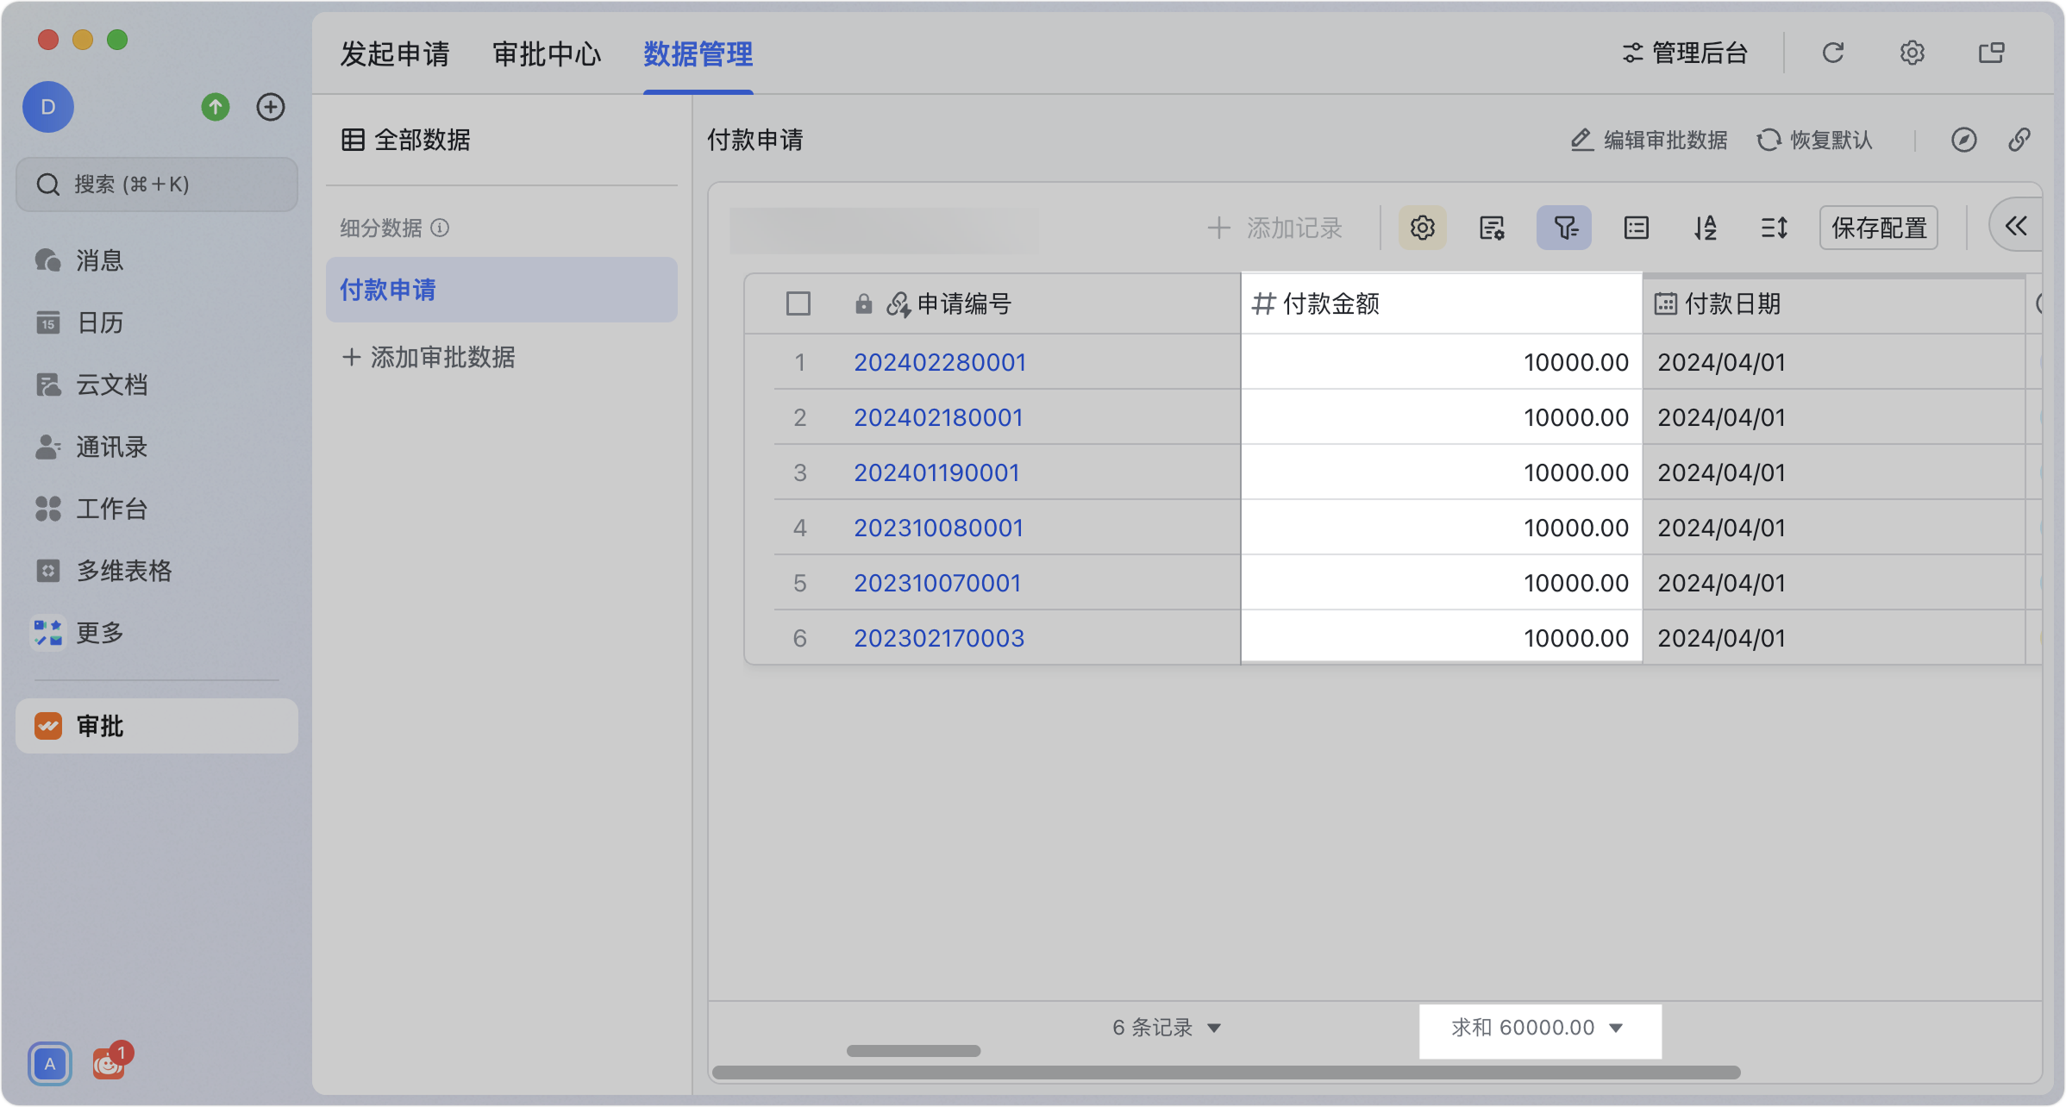Open the 求和 60000.00 summary dropdown

click(1539, 1028)
